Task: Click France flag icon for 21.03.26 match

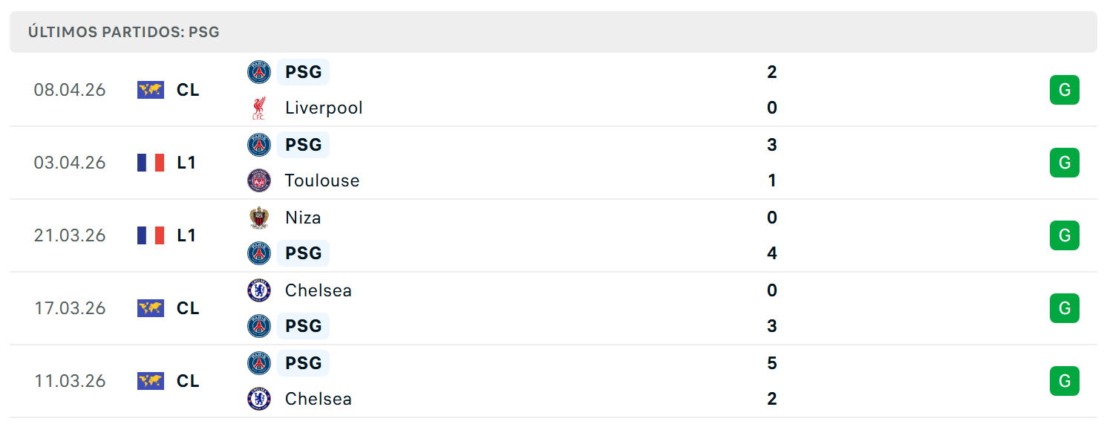Action: [x=151, y=235]
